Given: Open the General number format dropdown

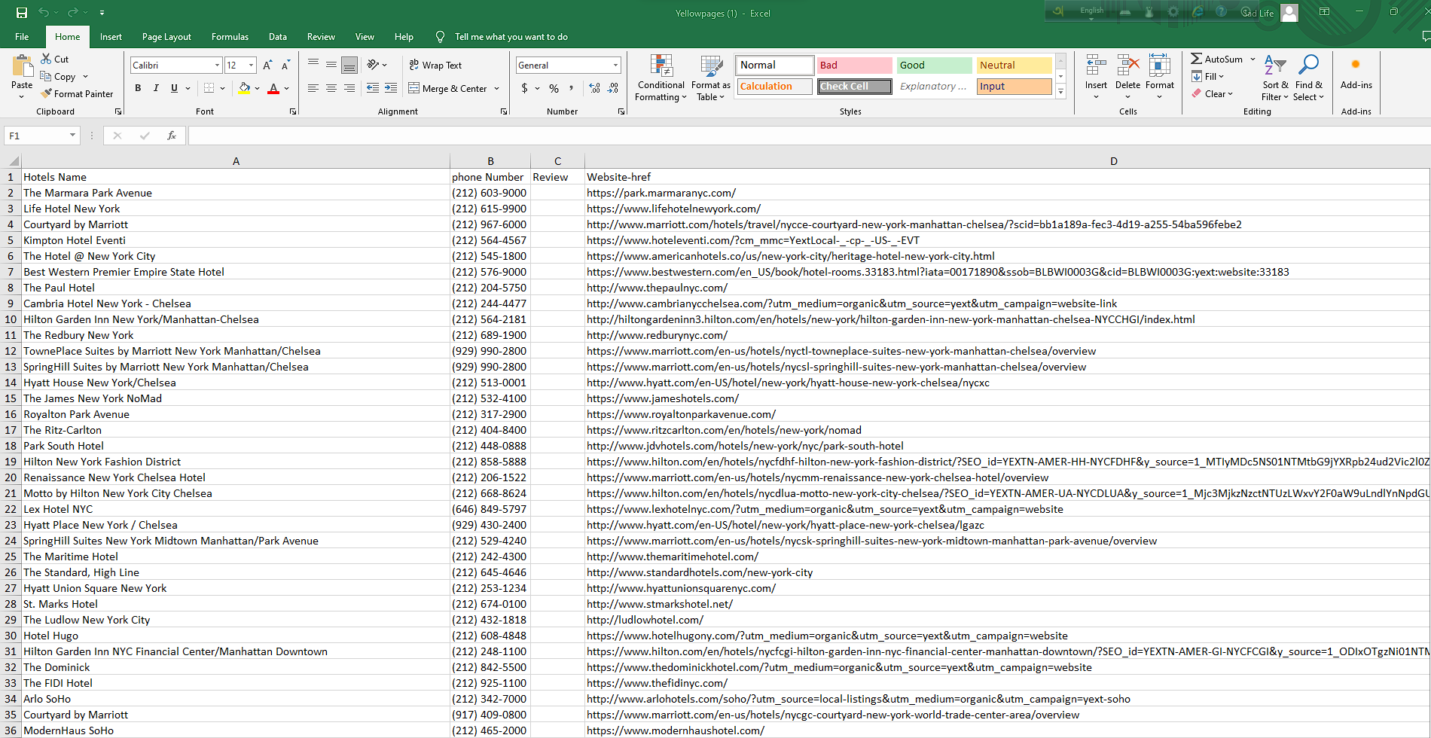Looking at the screenshot, I should [615, 66].
